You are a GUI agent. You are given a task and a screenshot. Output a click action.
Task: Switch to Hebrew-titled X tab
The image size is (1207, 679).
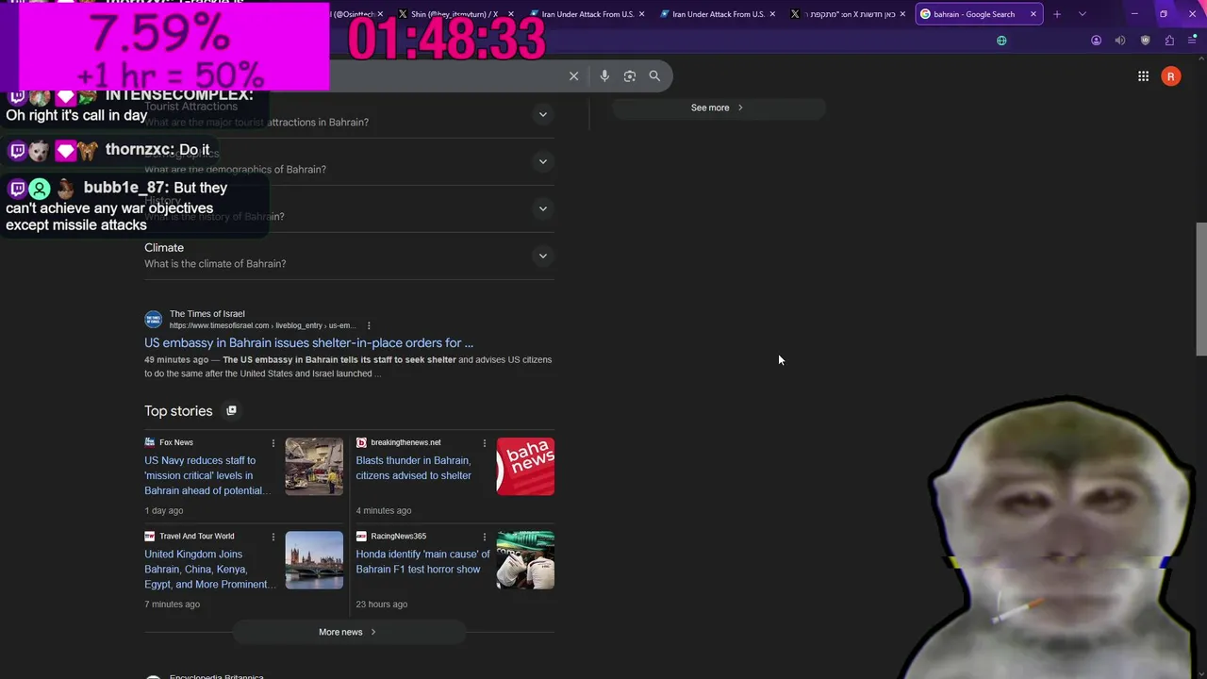pyautogui.click(x=847, y=14)
